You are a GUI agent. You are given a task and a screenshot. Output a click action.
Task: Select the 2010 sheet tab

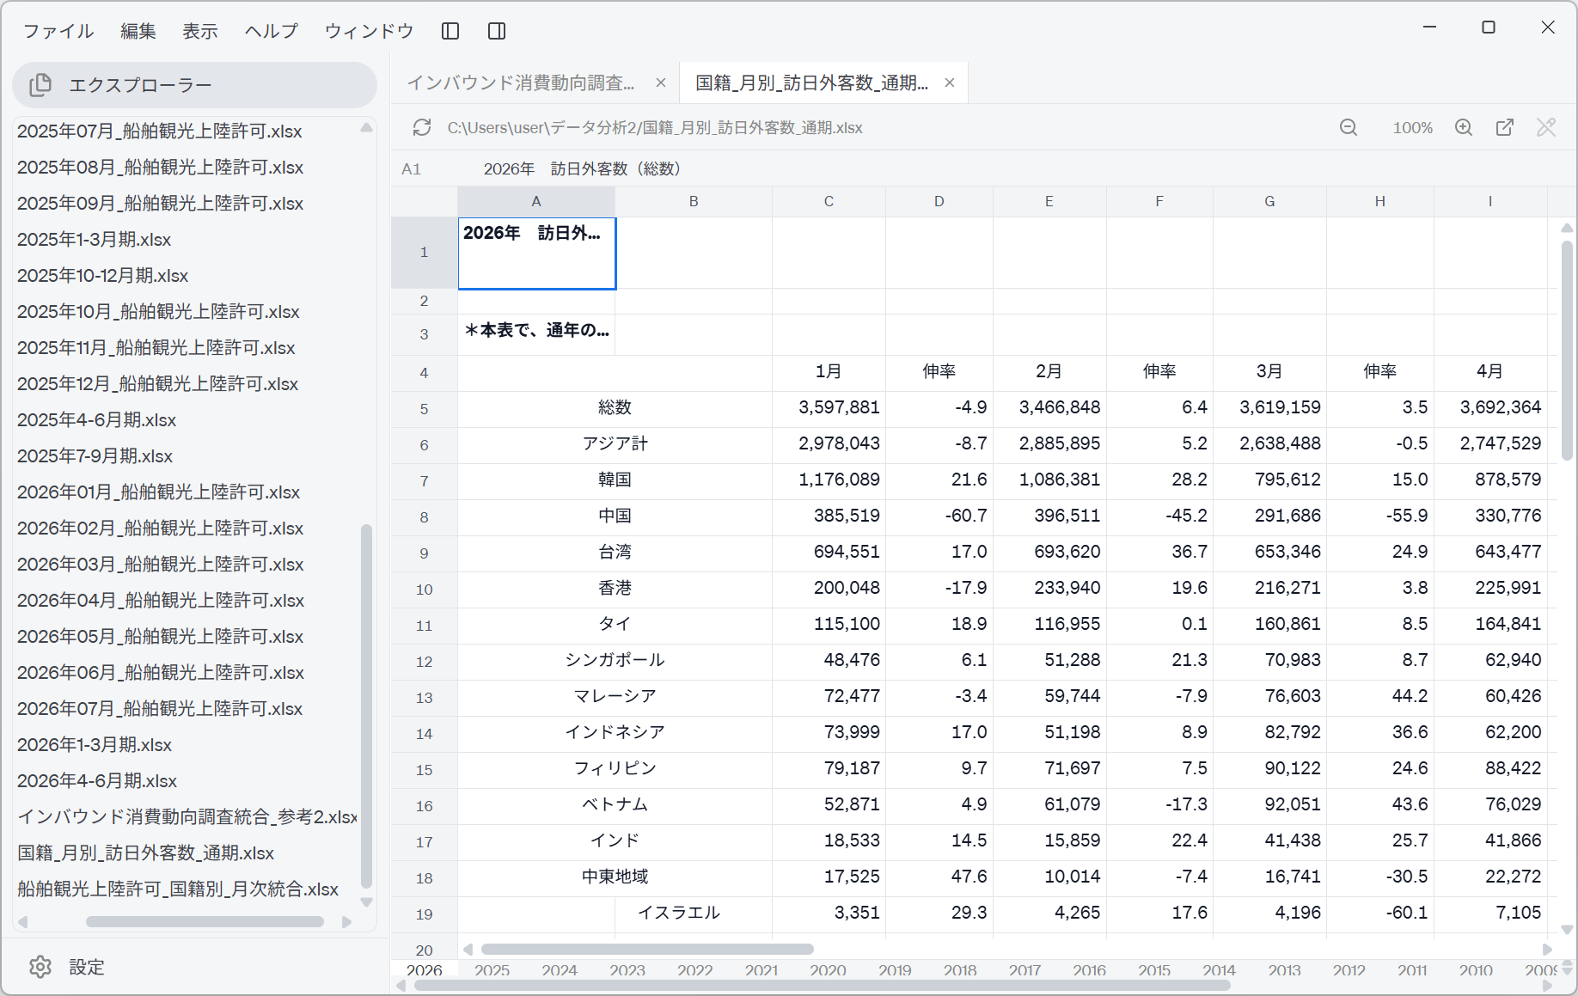[x=1476, y=970]
